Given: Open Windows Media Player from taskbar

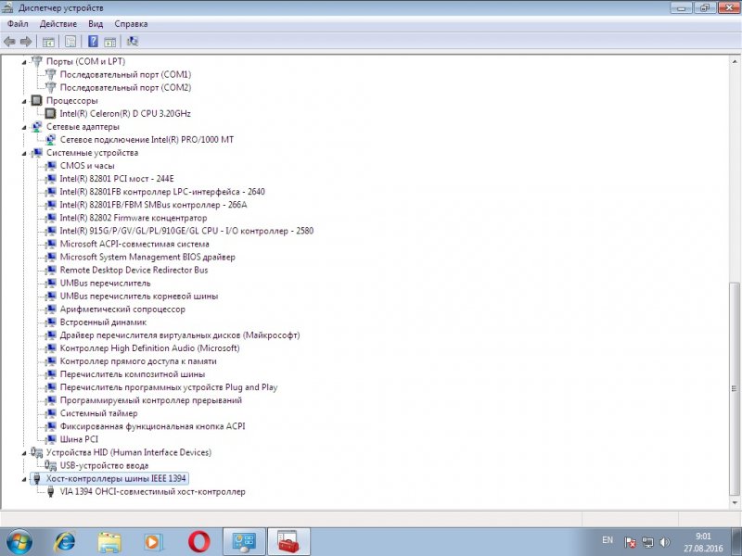Looking at the screenshot, I should [x=154, y=541].
